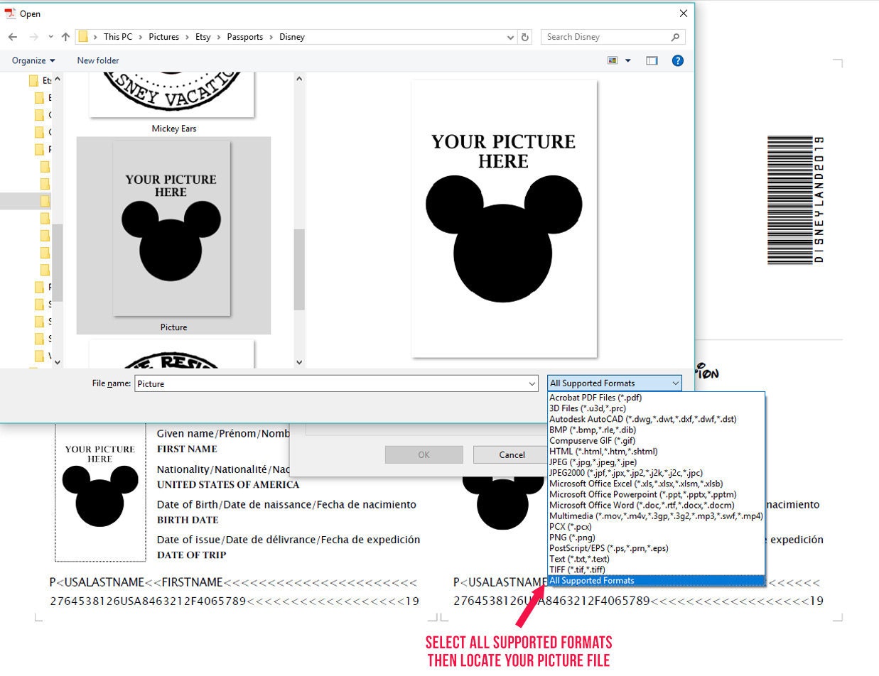The height and width of the screenshot is (676, 879).
Task: Click the disabled OK button
Action: point(424,454)
